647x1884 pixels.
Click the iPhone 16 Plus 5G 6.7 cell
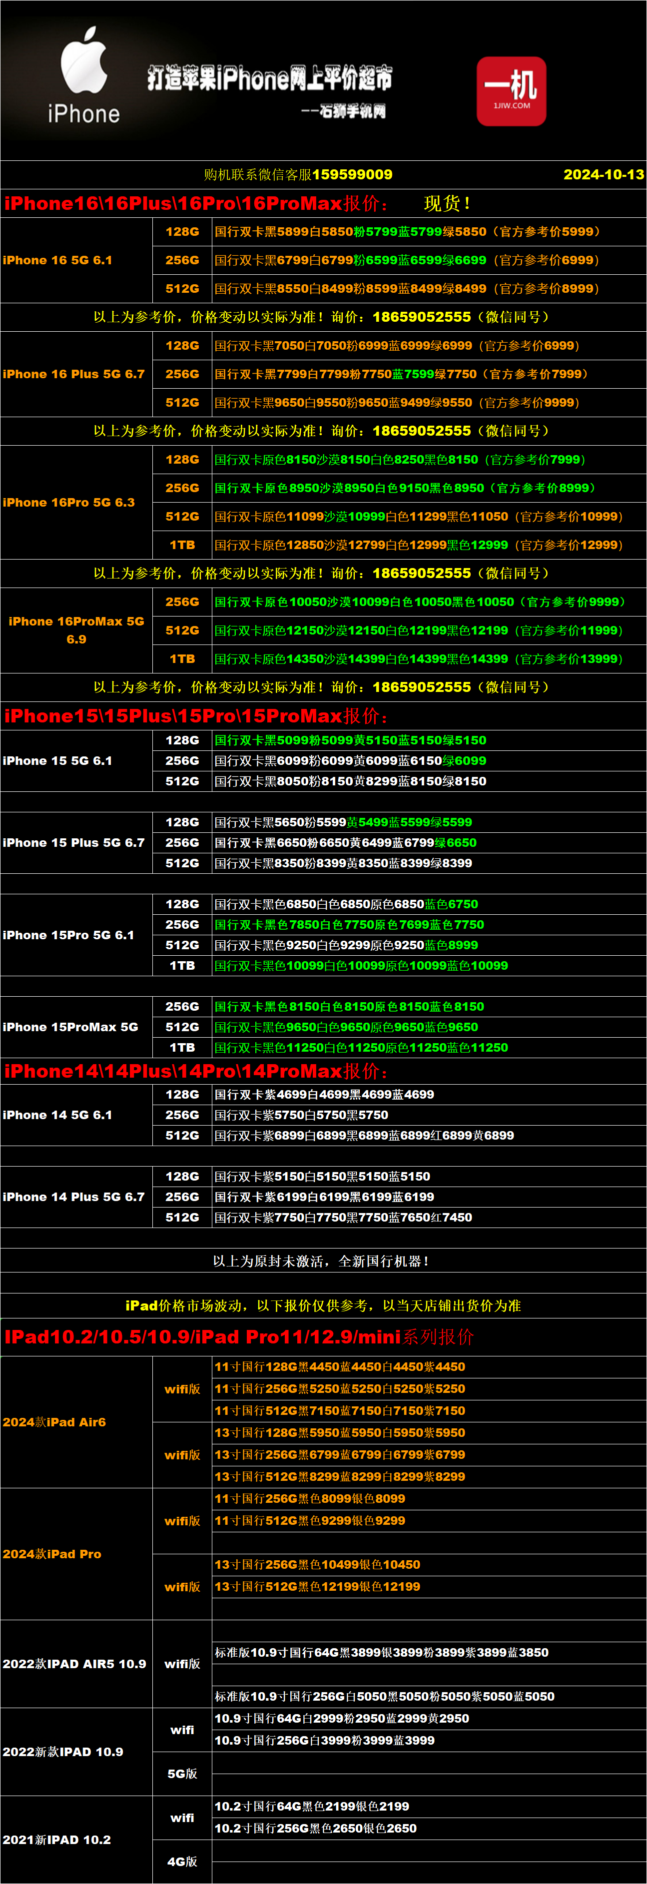point(76,375)
